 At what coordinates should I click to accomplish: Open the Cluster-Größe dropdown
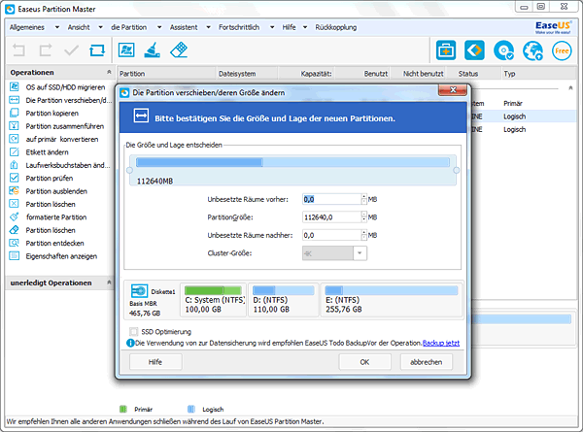coord(360,253)
